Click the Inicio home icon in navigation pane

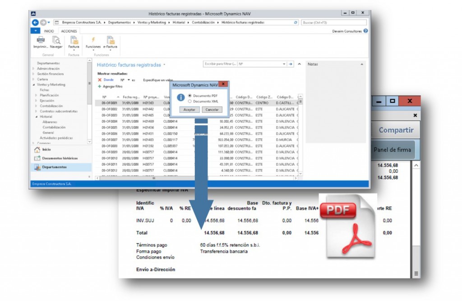(x=37, y=149)
